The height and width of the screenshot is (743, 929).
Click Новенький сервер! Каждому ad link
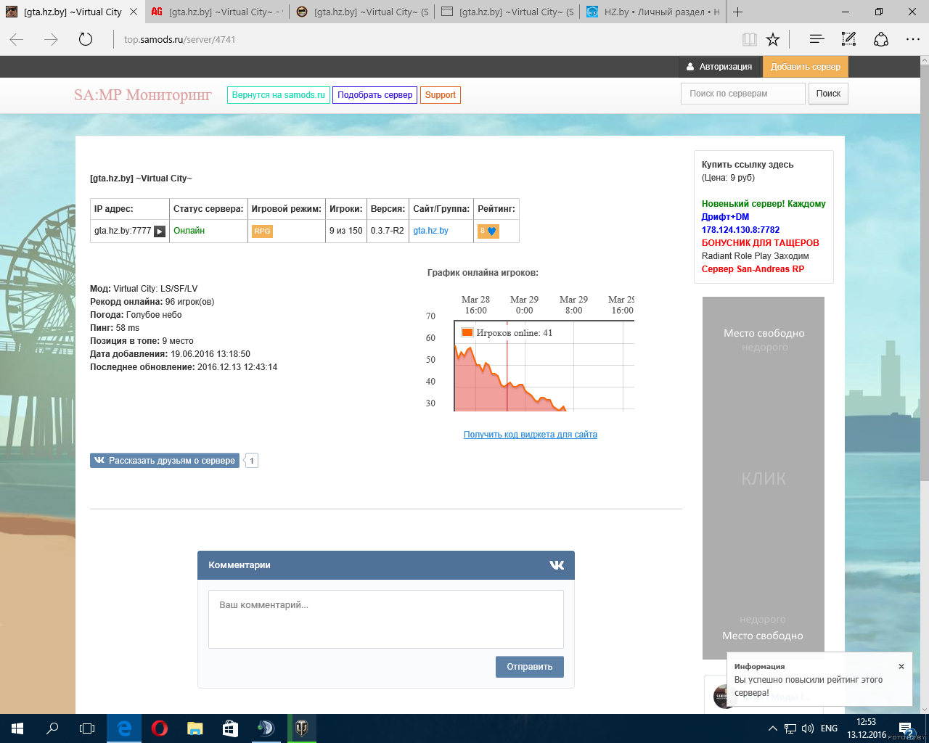pyautogui.click(x=764, y=204)
